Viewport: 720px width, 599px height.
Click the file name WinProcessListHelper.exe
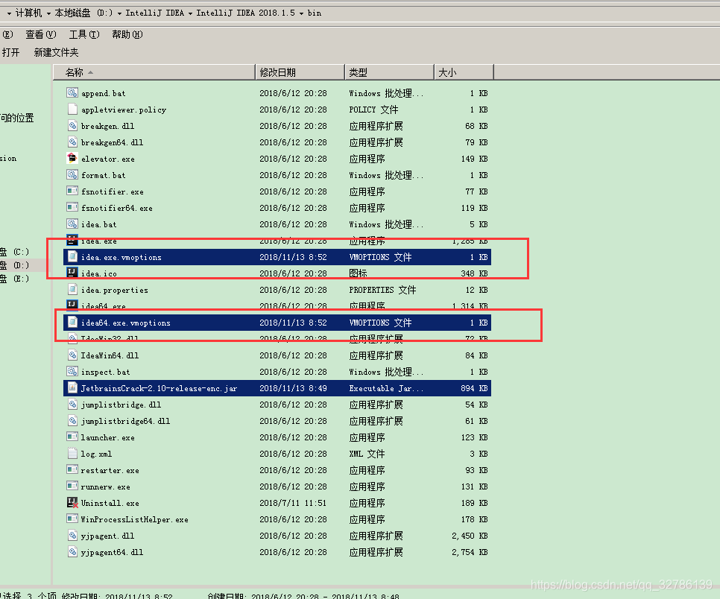(135, 519)
